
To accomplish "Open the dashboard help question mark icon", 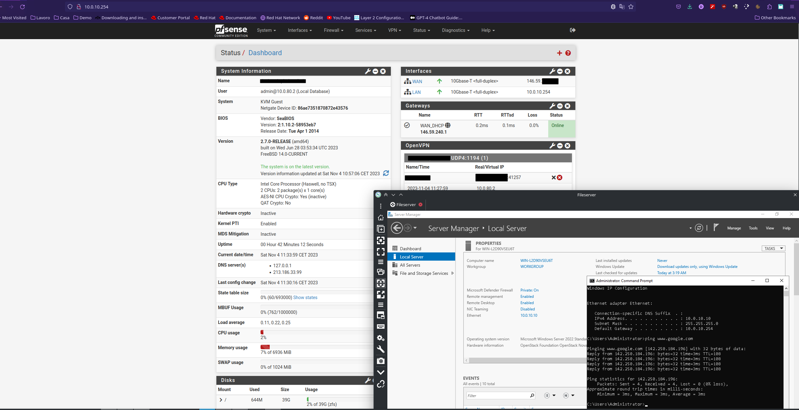I will pos(568,53).
